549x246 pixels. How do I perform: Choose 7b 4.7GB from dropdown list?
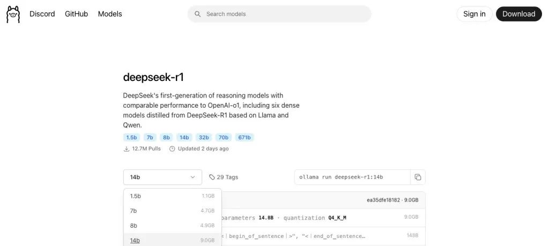pyautogui.click(x=172, y=211)
